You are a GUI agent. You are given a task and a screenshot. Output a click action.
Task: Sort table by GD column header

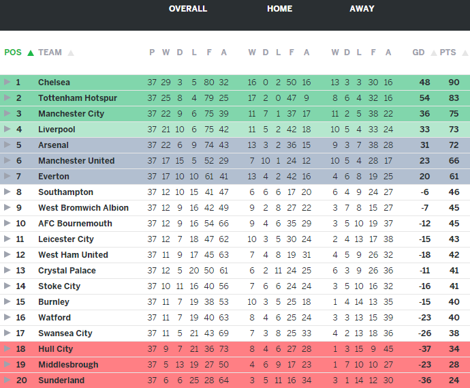[x=418, y=53]
